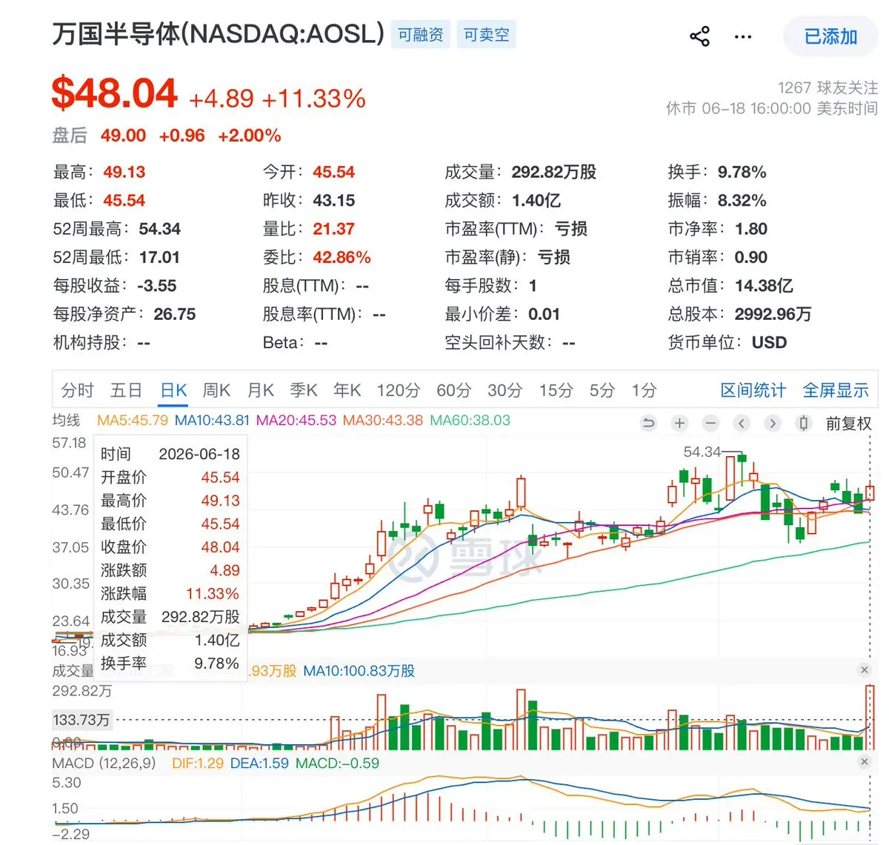
Task: Switch to the 5分 interval tab
Action: tap(602, 390)
